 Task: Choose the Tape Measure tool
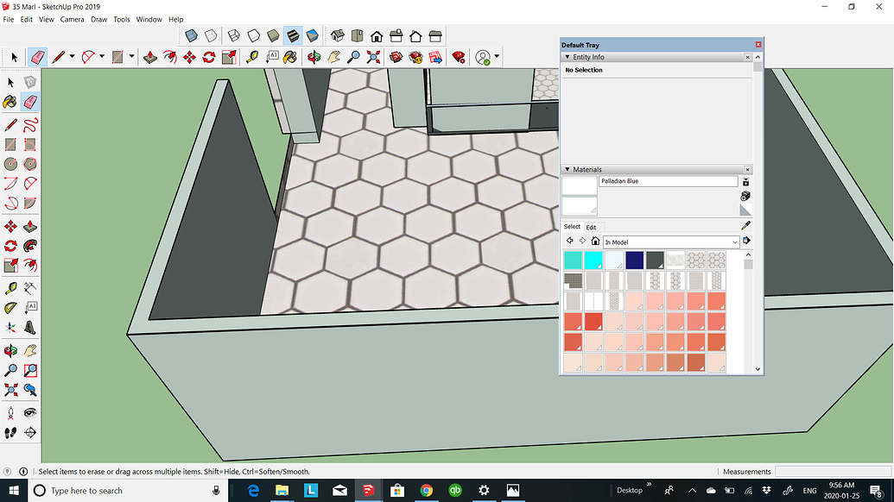click(11, 287)
